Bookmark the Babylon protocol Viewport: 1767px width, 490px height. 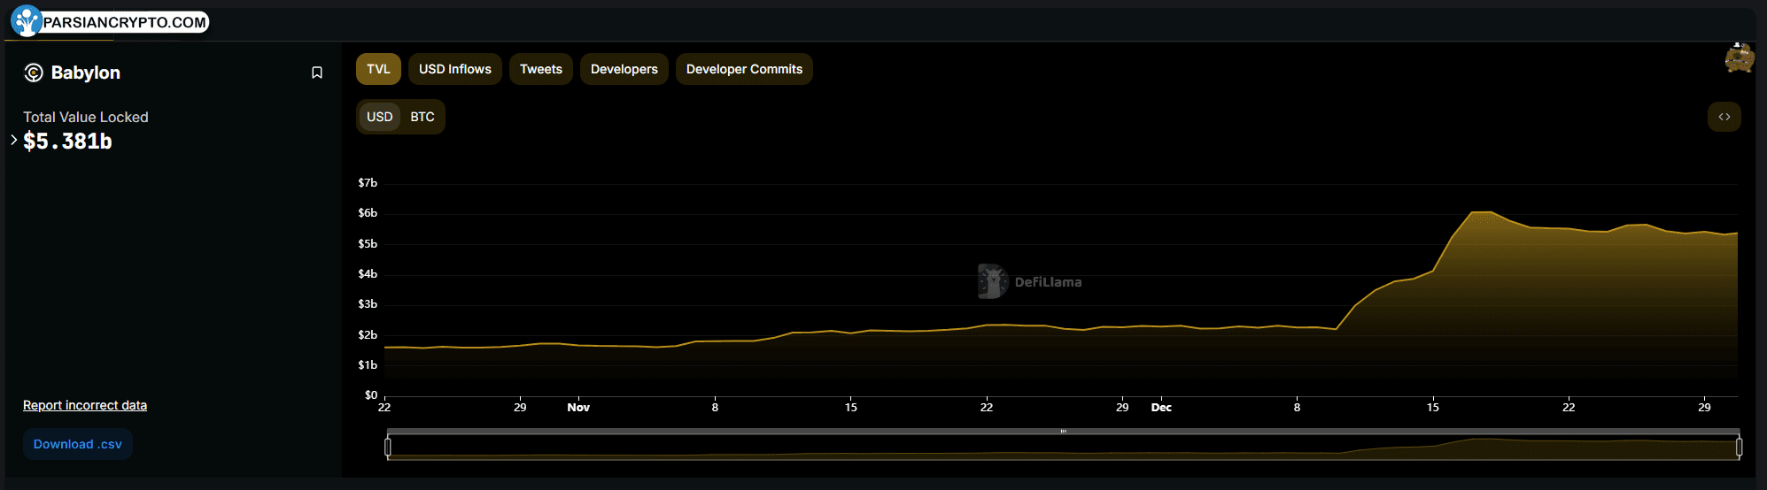pyautogui.click(x=317, y=73)
